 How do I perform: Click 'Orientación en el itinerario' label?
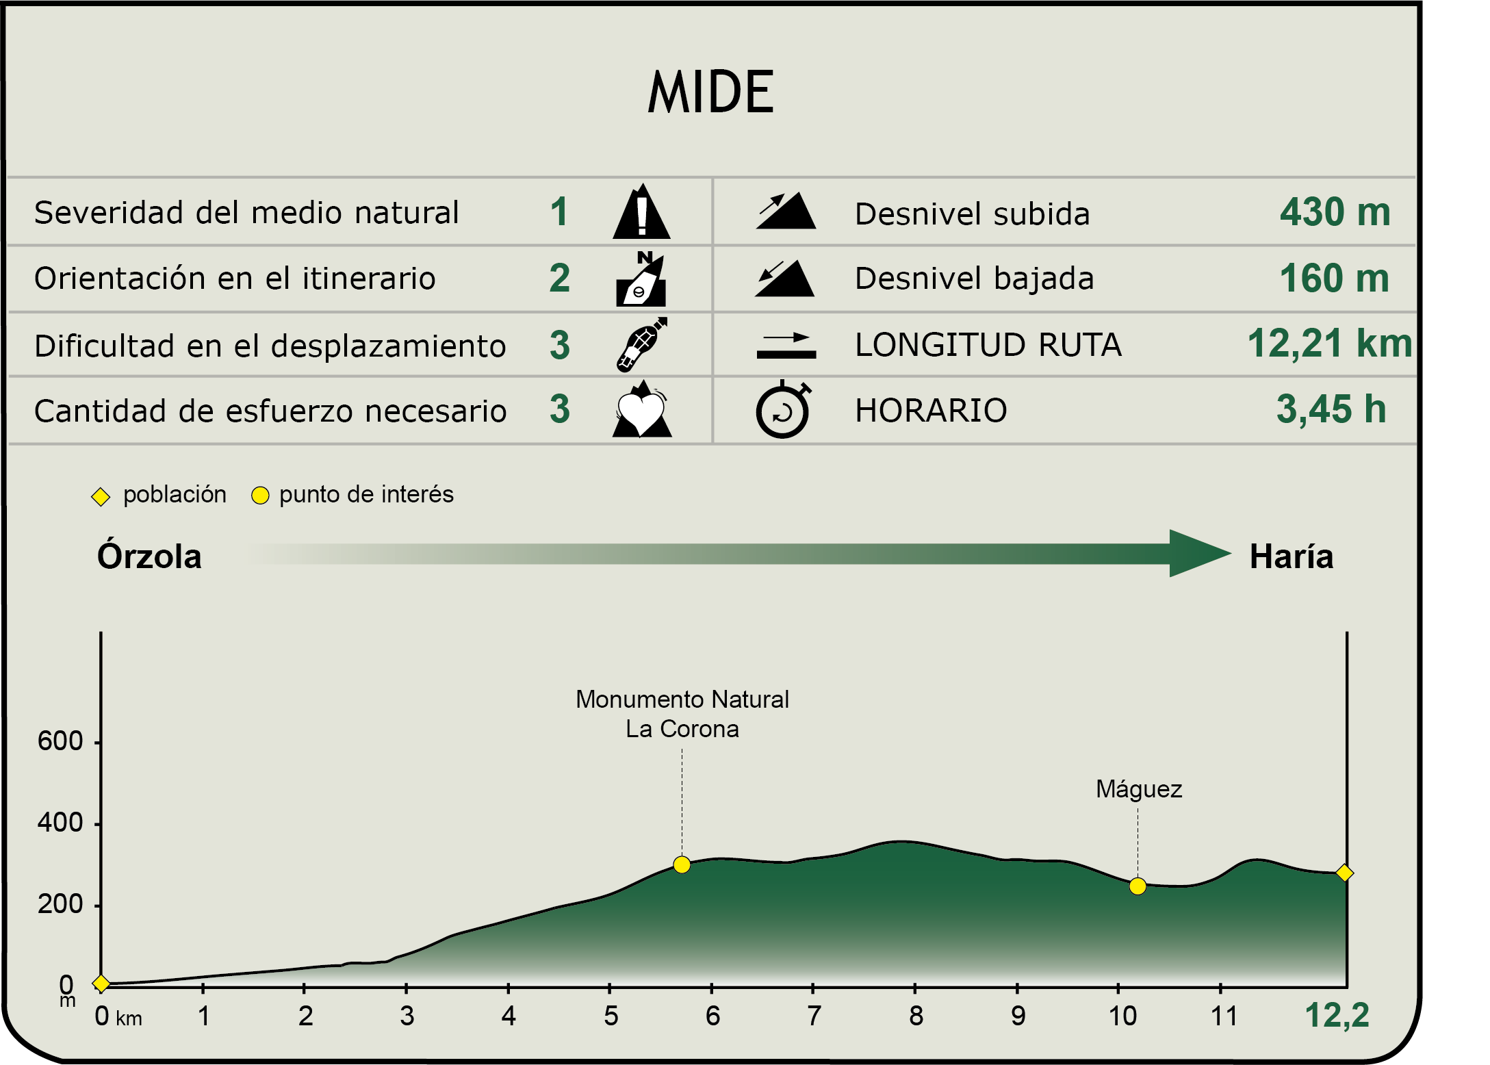(x=235, y=279)
